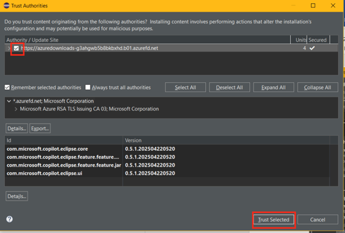Click the Export... button
The image size is (345, 233).
coord(40,128)
